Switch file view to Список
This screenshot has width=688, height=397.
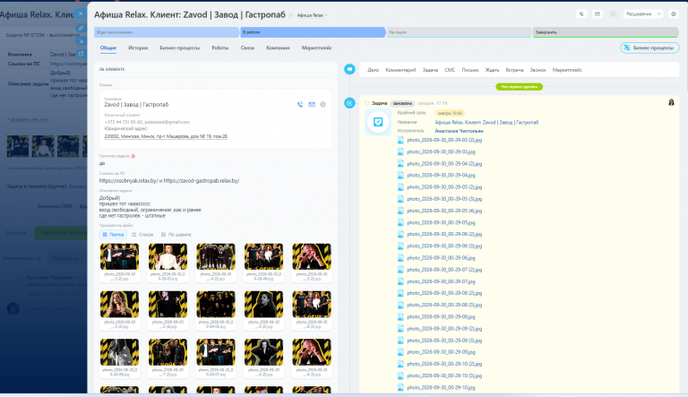(142, 235)
